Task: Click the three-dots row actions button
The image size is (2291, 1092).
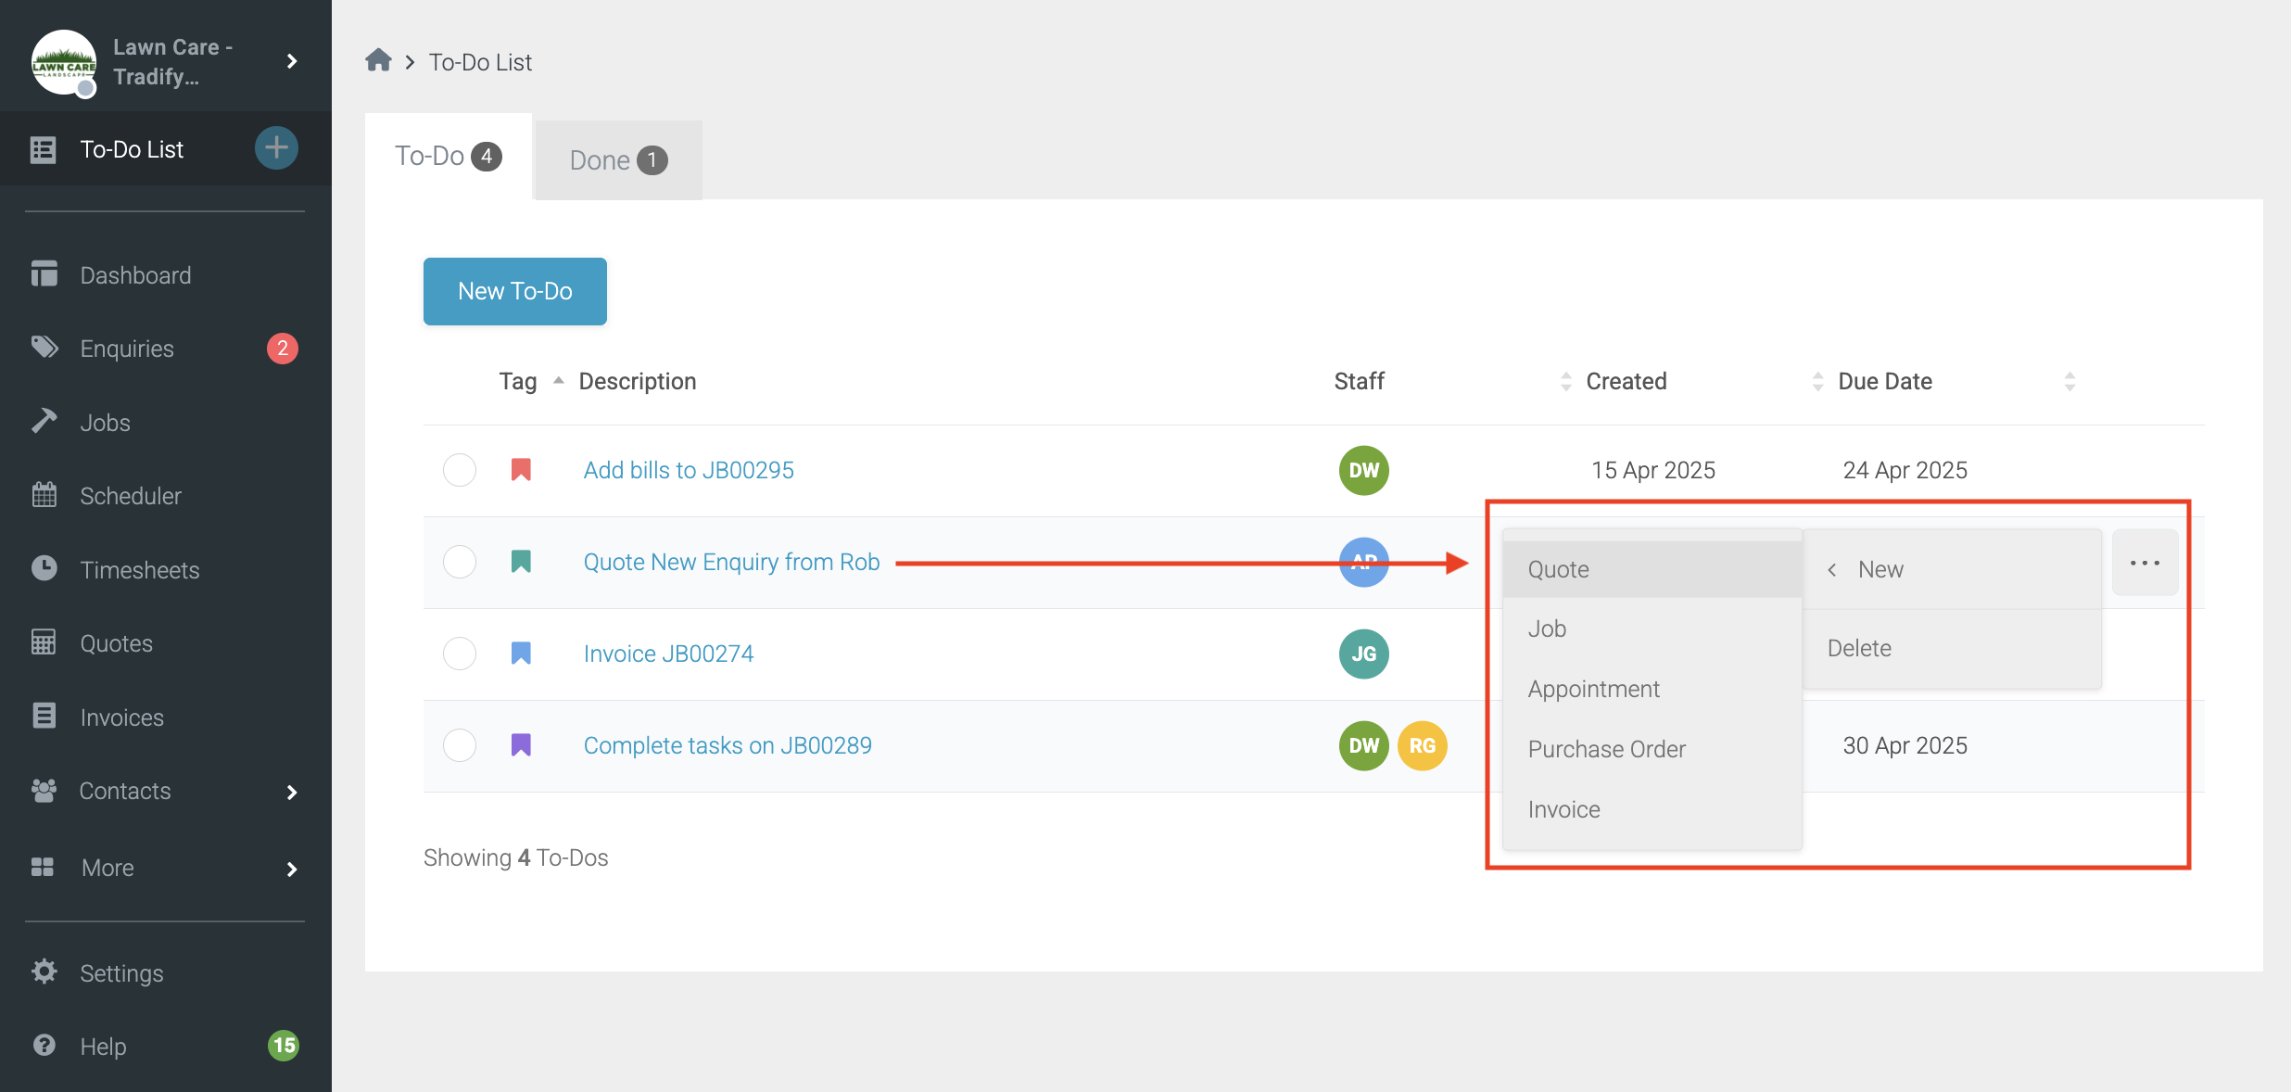Action: [x=2145, y=563]
